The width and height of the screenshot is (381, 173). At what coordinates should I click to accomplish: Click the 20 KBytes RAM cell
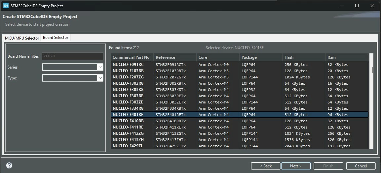tap(338, 71)
